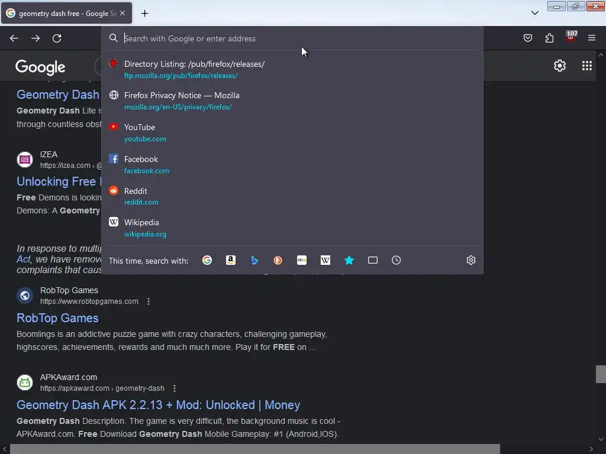Click the IZEA site favicon
The height and width of the screenshot is (454, 606).
[25, 160]
